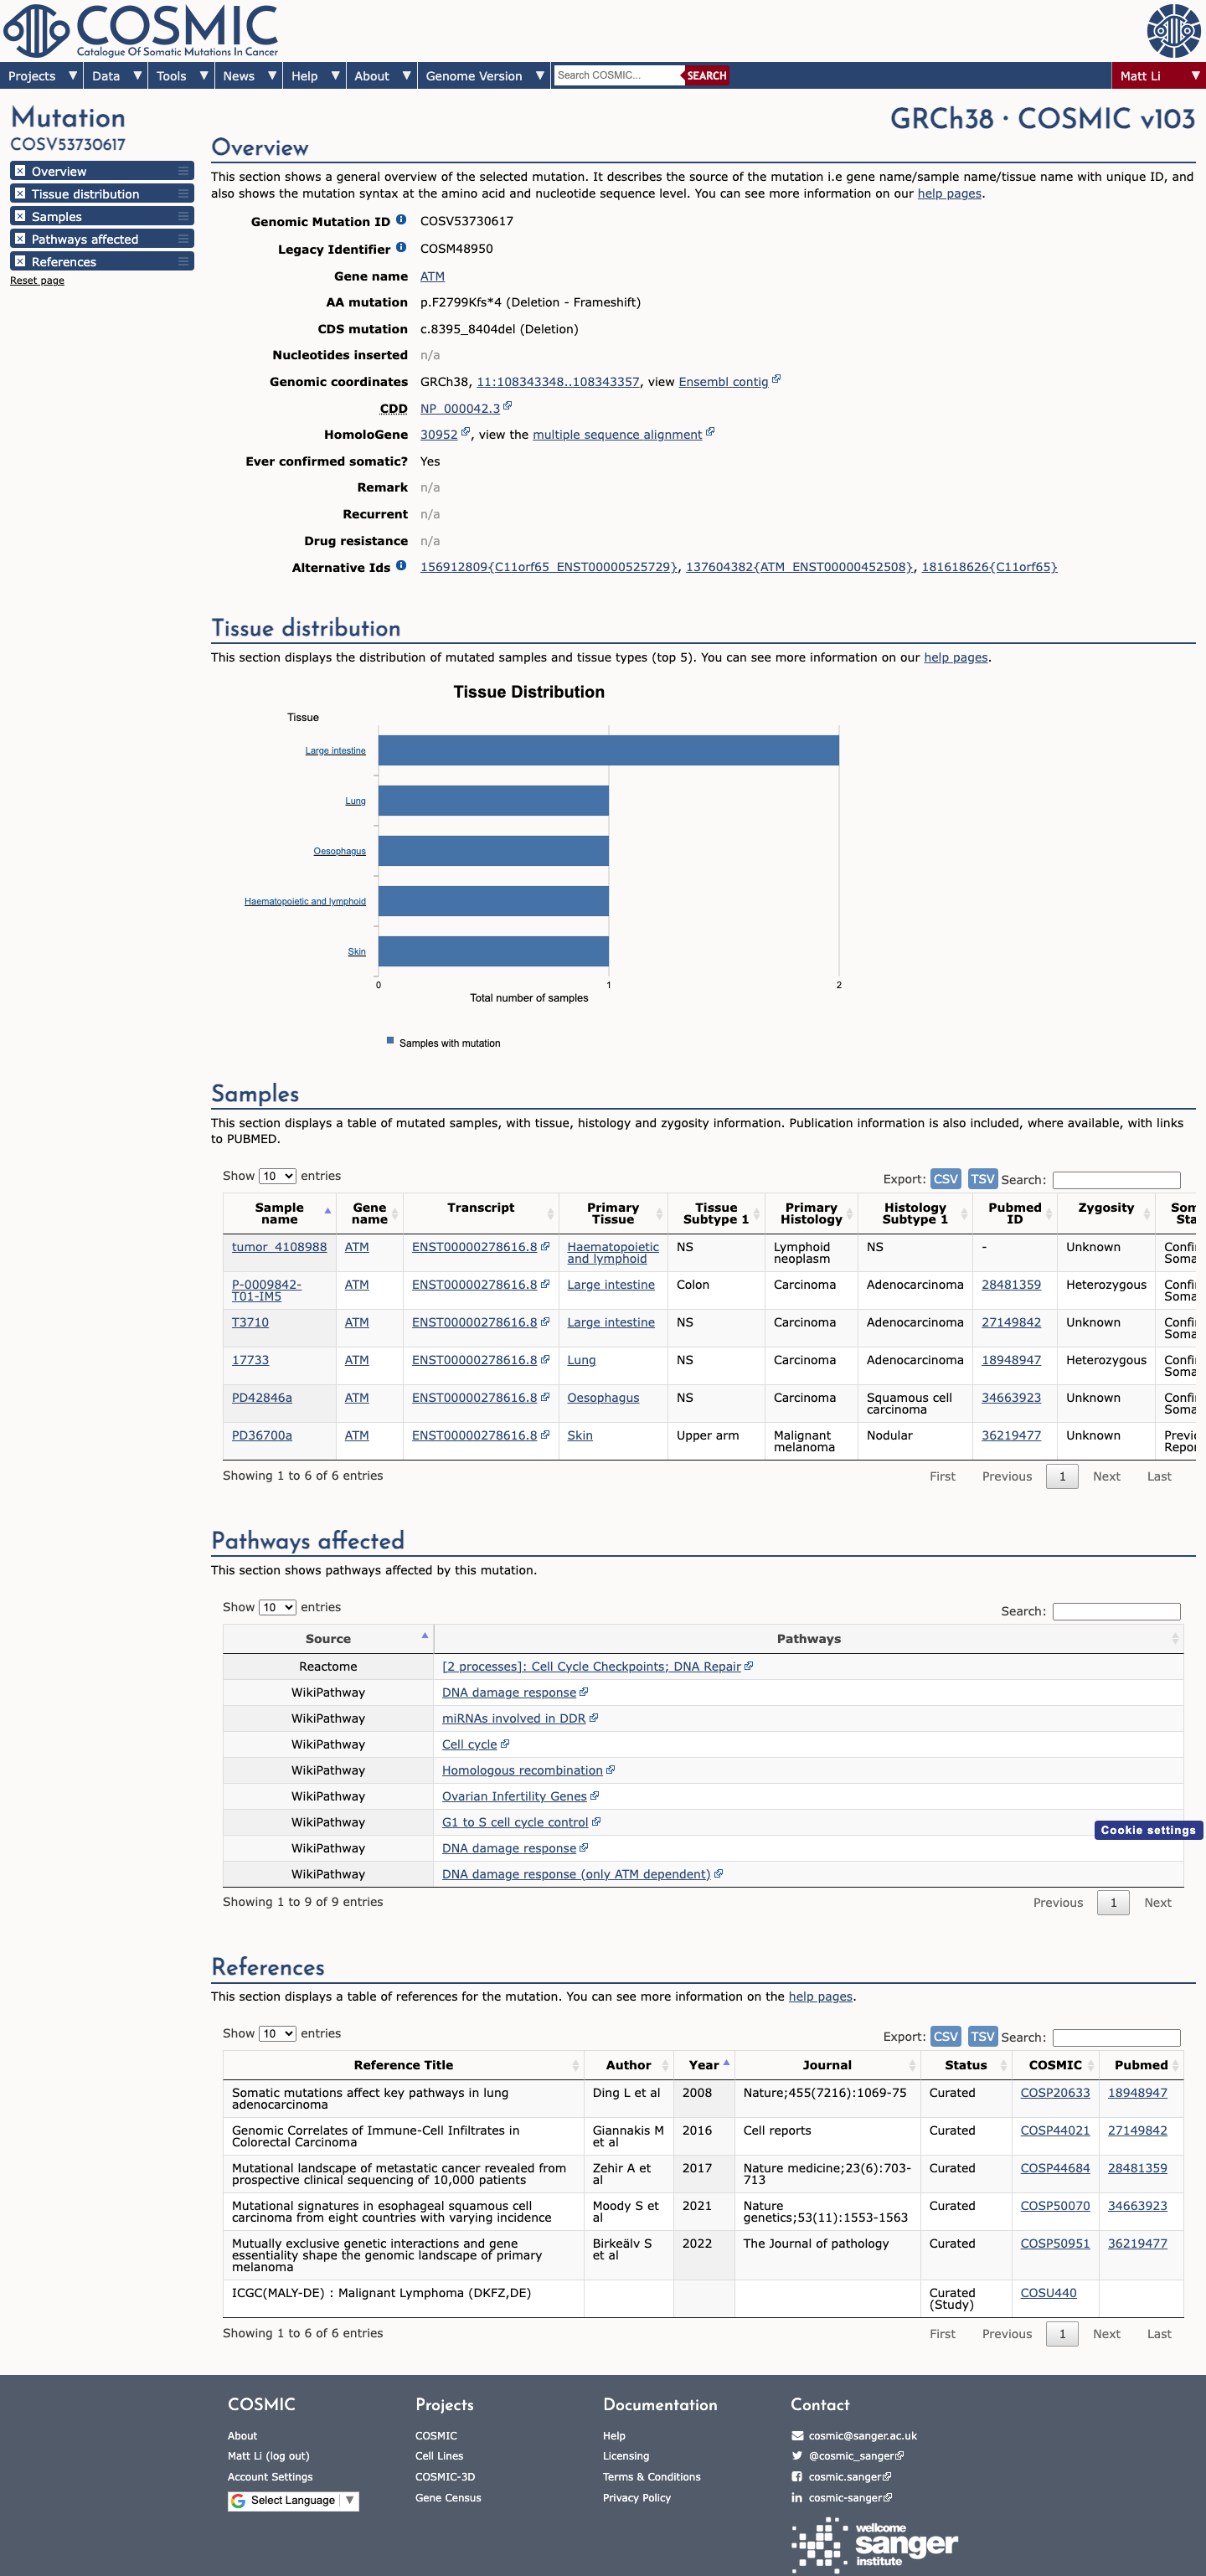
Task: Click the email envelope icon in footer Contact
Action: pos(797,2435)
